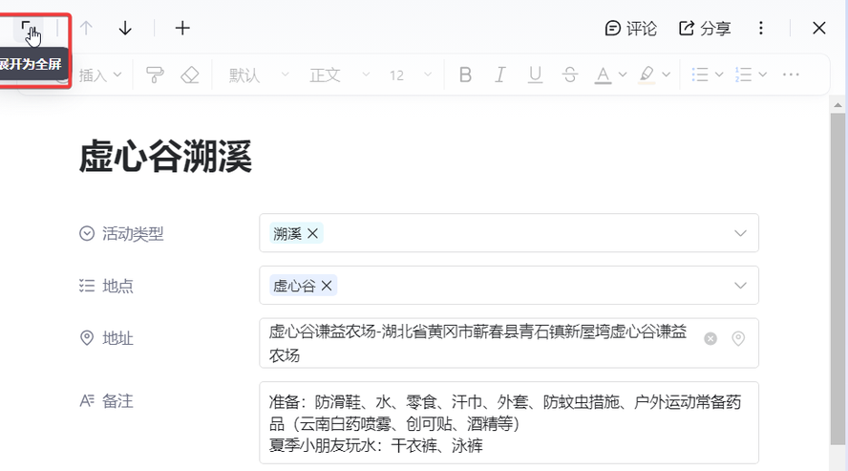Apply the font color A
The image size is (848, 471).
[x=603, y=75]
